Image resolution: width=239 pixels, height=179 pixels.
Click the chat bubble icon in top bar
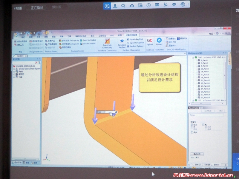point(174,4)
